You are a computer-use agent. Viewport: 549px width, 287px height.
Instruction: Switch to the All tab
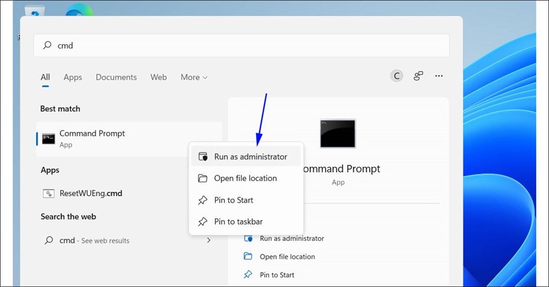(x=45, y=77)
